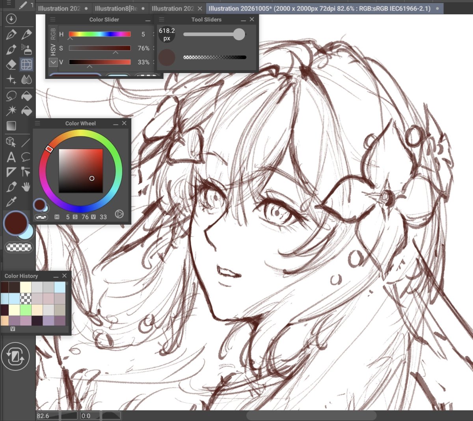Click the circled triangle button in Color Wheel
This screenshot has height=421, width=473.
(x=119, y=214)
